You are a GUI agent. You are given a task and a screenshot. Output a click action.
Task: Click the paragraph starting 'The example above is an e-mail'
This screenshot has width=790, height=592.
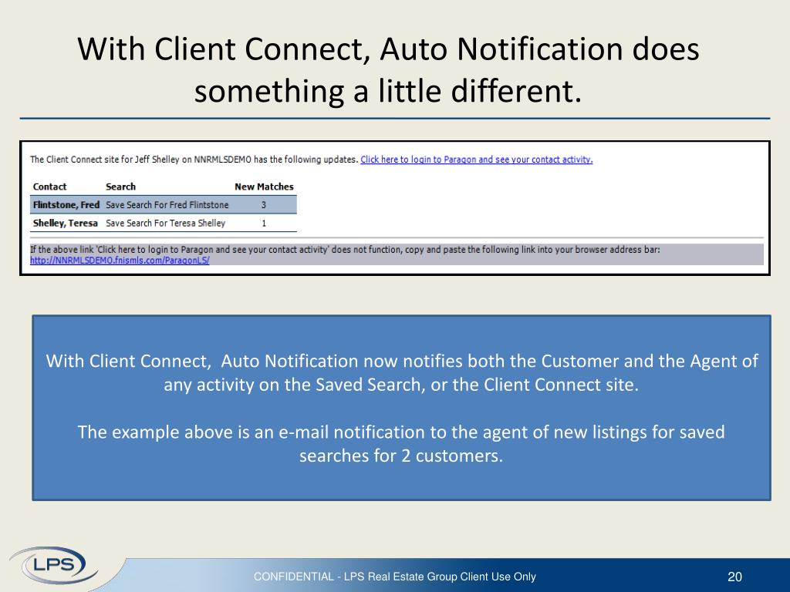coord(401,443)
